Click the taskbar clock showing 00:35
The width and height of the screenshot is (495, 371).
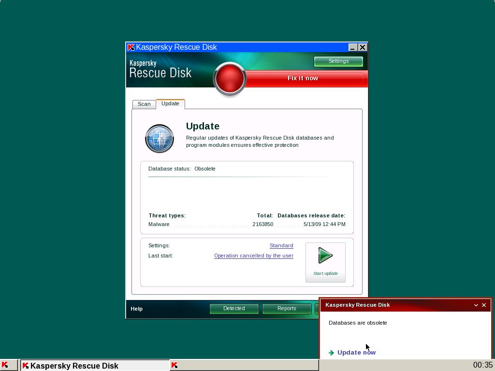coord(483,365)
